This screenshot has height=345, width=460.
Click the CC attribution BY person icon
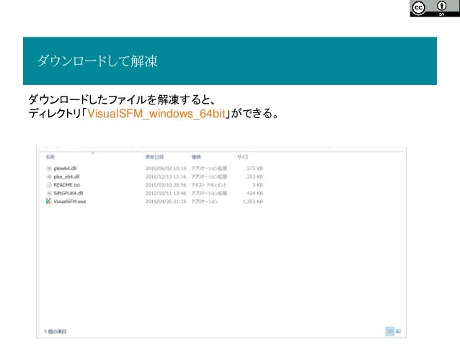coord(441,6)
